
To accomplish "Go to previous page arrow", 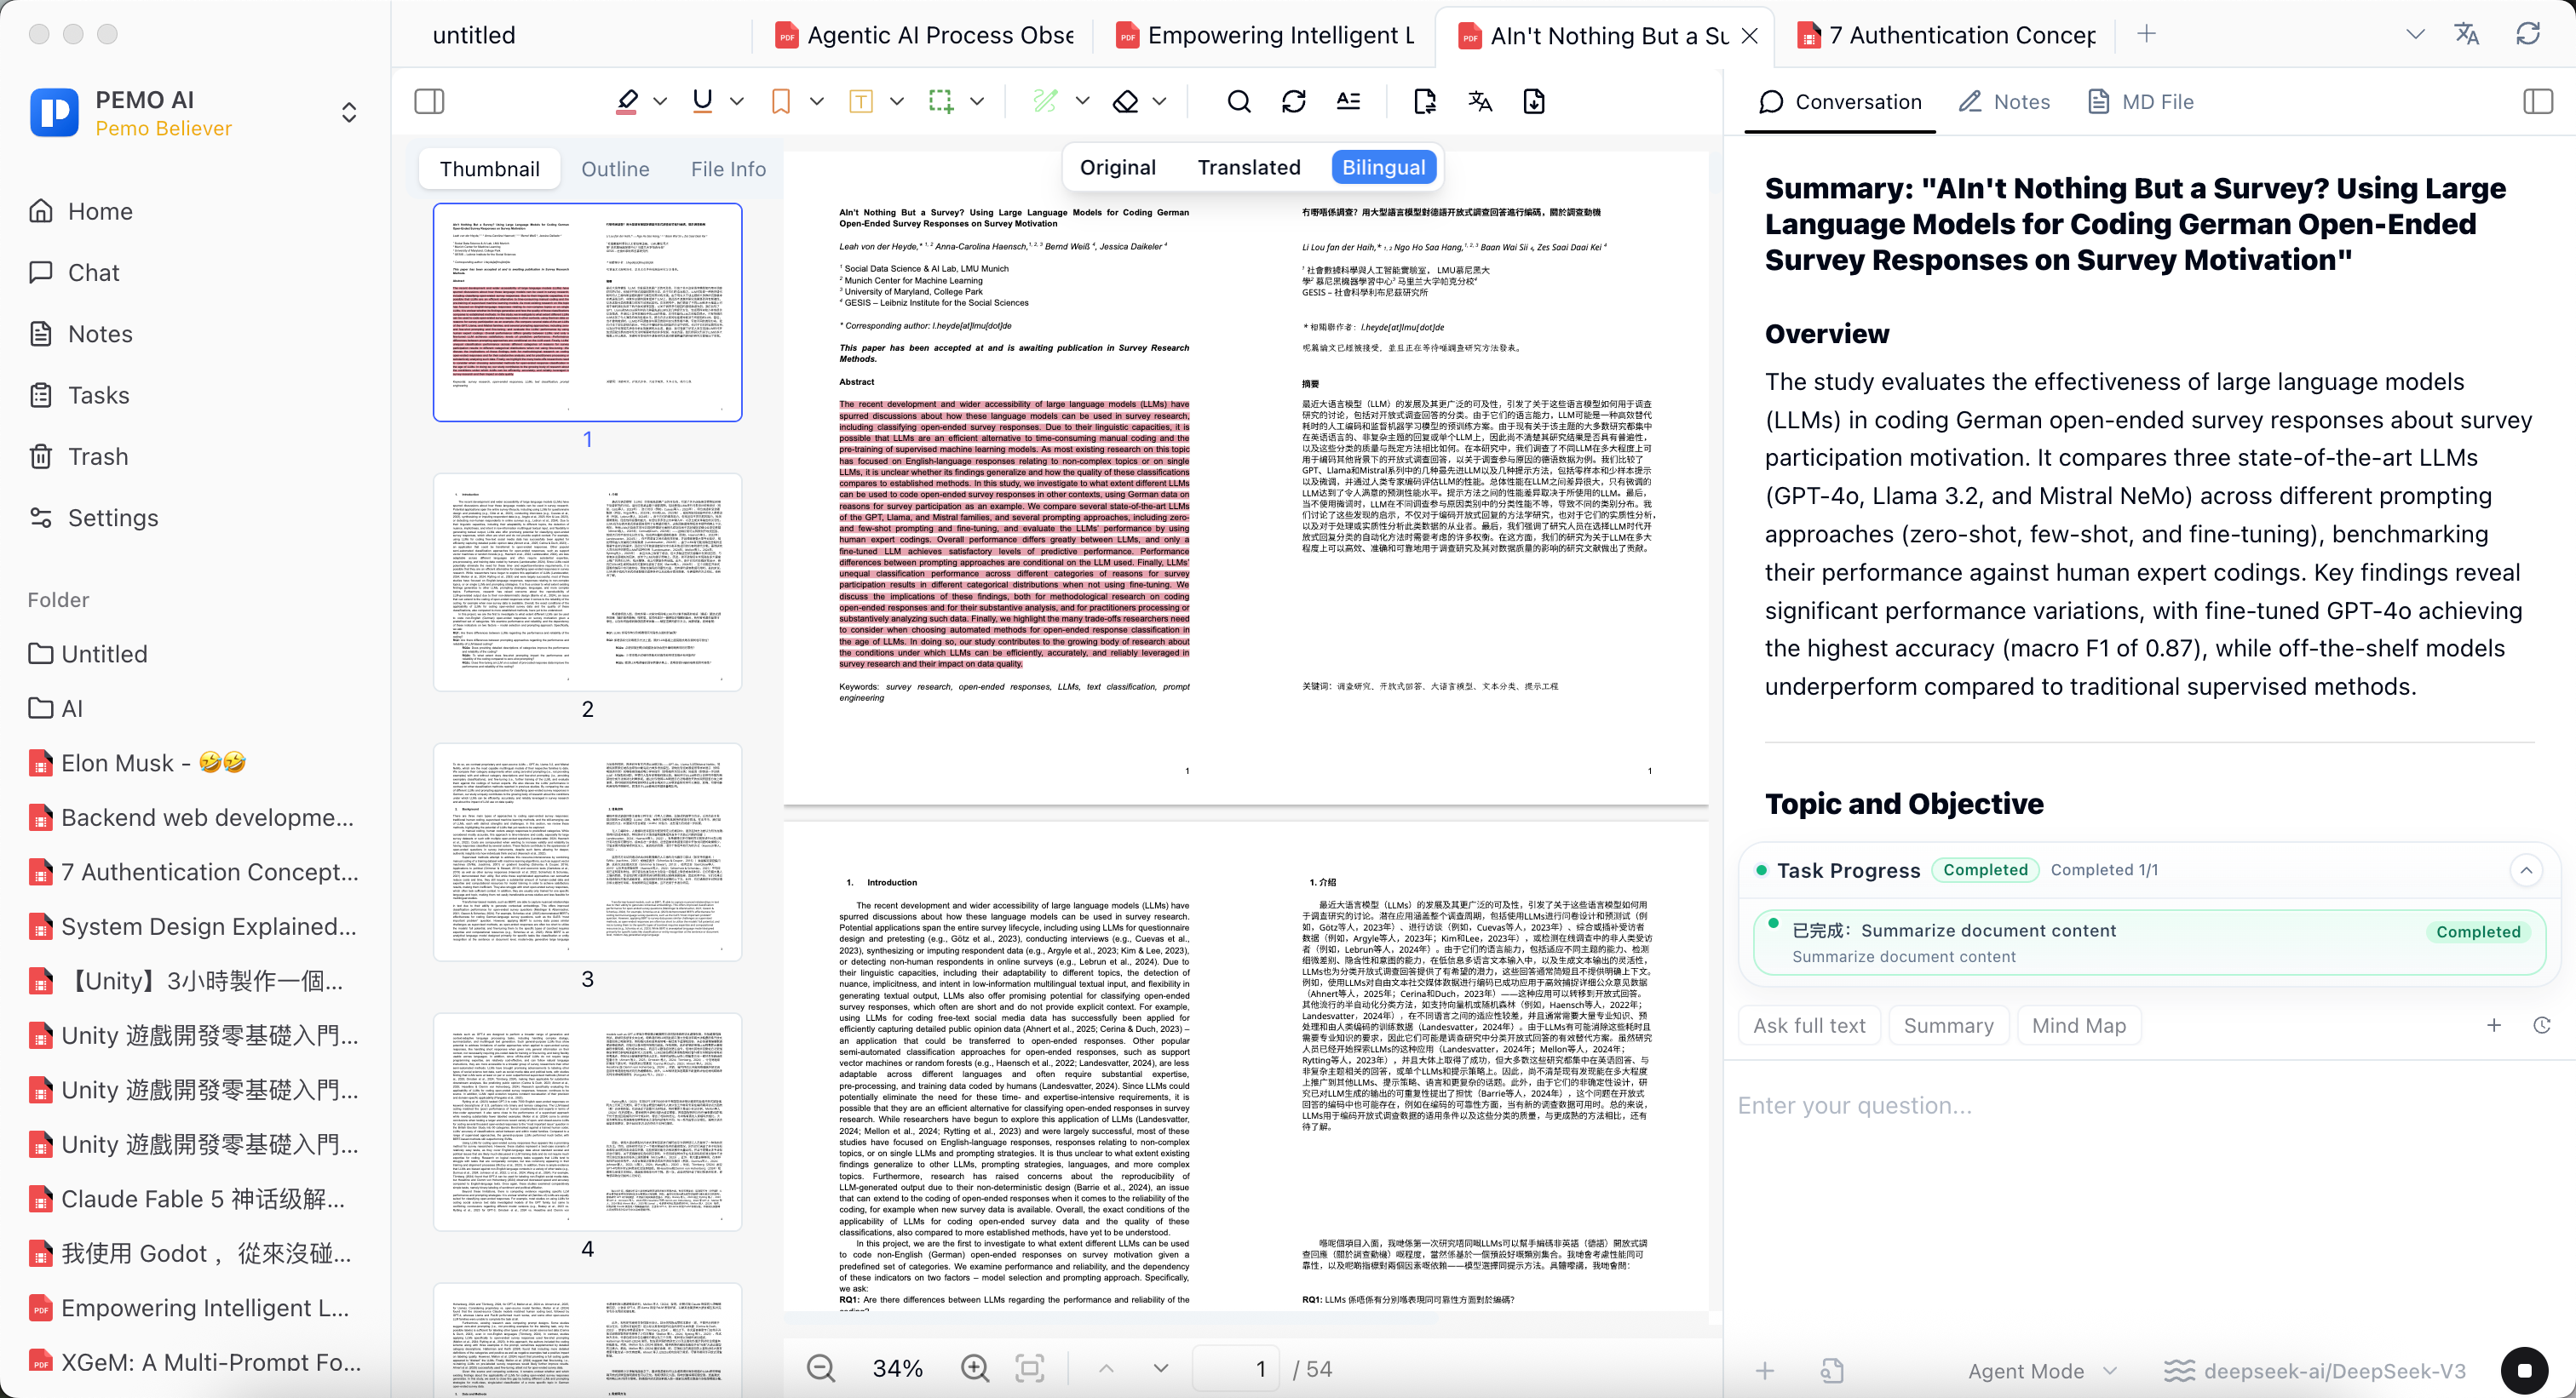I will (1106, 1368).
